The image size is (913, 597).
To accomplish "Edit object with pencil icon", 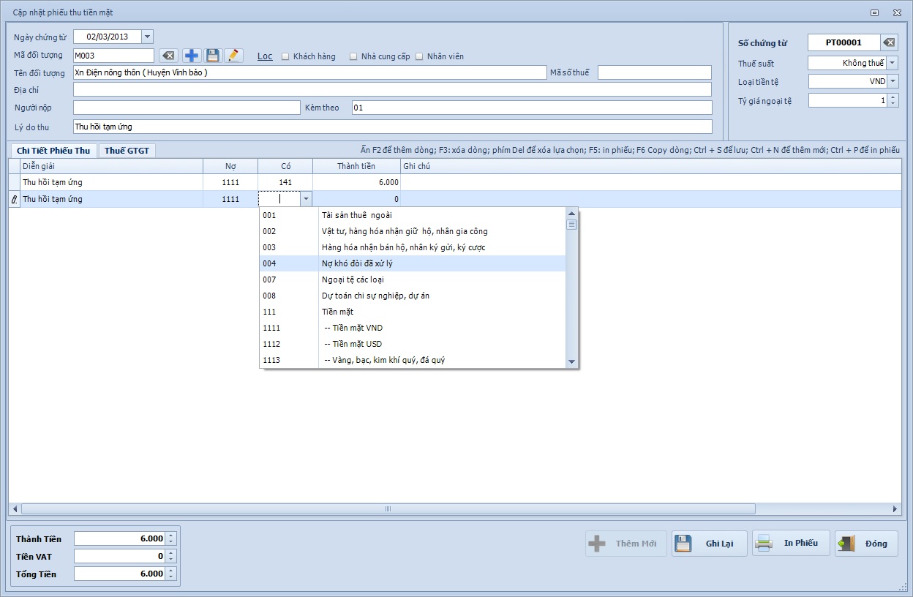I will [233, 56].
